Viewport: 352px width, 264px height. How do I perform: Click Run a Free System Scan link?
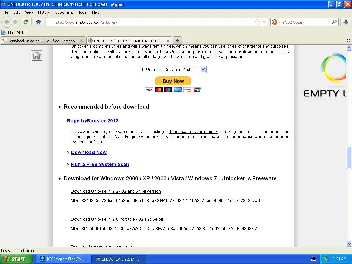(x=100, y=165)
